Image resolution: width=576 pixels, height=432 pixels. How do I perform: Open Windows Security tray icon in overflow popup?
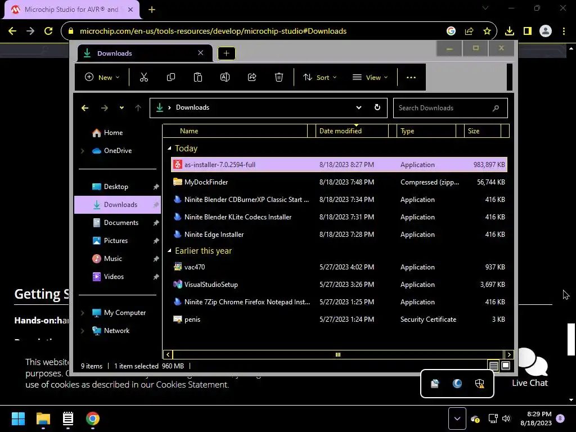click(479, 384)
